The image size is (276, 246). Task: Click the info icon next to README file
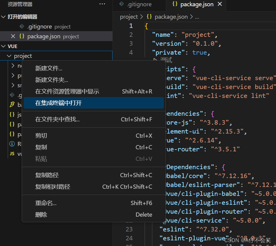tap(12, 144)
